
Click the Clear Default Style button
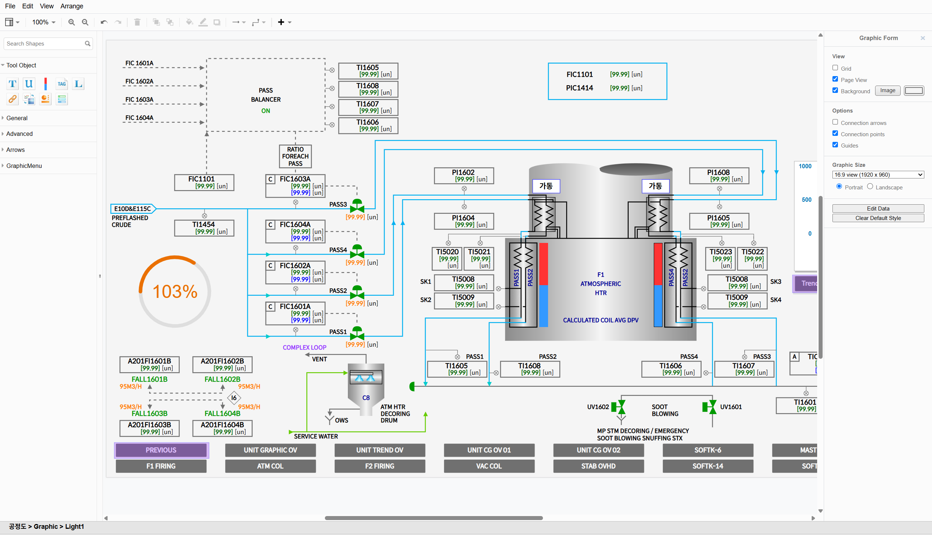[x=878, y=218]
